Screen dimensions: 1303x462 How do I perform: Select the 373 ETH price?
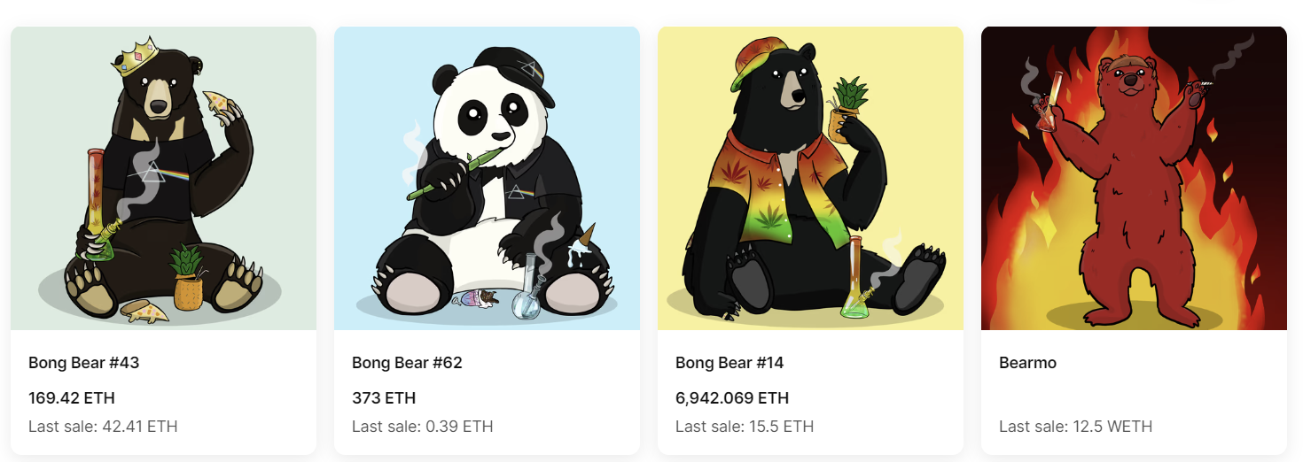click(x=384, y=398)
